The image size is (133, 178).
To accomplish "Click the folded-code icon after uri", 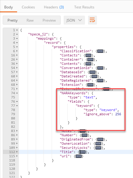I will pos(78,156).
